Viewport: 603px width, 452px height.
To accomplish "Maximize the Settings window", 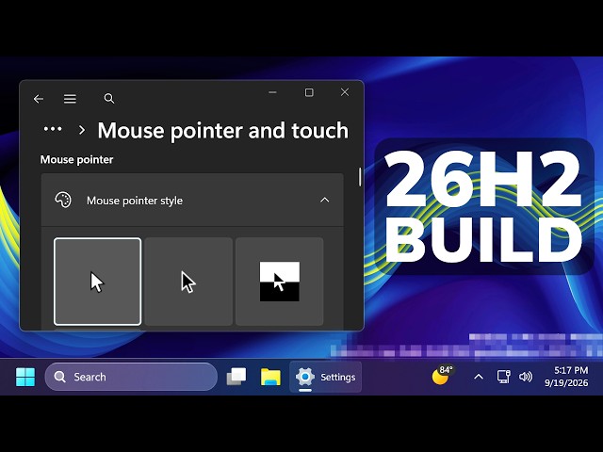I will point(309,92).
